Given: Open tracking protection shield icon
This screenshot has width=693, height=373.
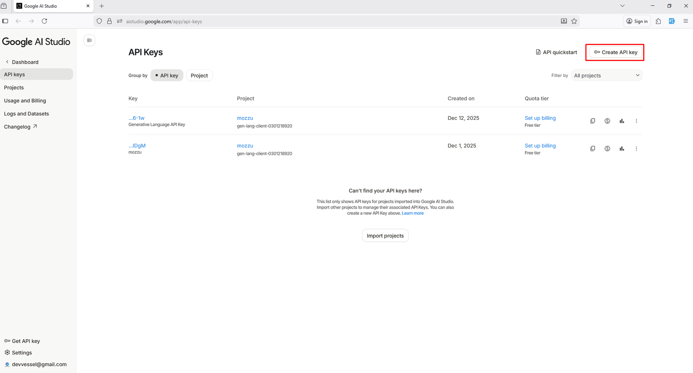Looking at the screenshot, I should click(99, 21).
